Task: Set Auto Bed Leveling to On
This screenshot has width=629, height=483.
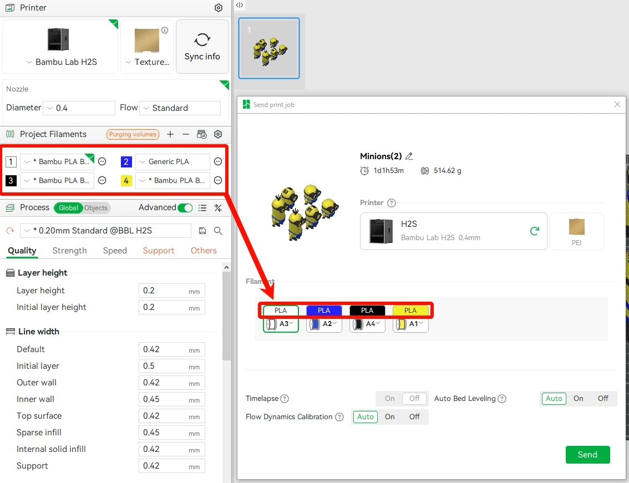Action: coord(578,398)
